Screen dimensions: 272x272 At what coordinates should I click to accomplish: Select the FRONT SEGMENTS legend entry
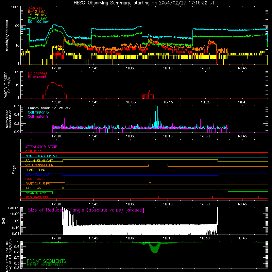pos(47,261)
